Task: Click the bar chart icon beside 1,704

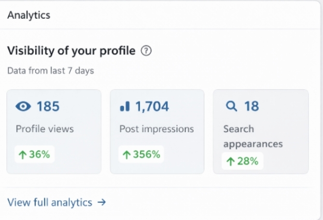Action: coord(125,106)
